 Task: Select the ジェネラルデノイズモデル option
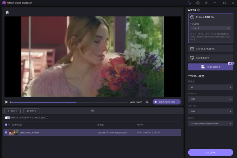point(210,49)
